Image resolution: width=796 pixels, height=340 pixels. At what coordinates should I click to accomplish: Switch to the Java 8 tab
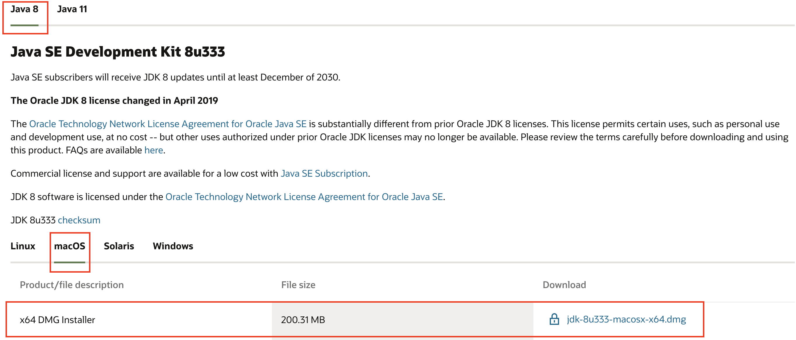point(25,9)
